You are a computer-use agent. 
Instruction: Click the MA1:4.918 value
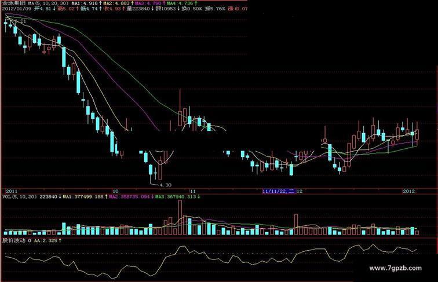(x=85, y=3)
